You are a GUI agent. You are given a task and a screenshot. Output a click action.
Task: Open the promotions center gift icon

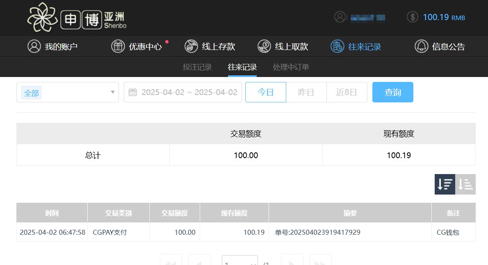[x=118, y=46]
